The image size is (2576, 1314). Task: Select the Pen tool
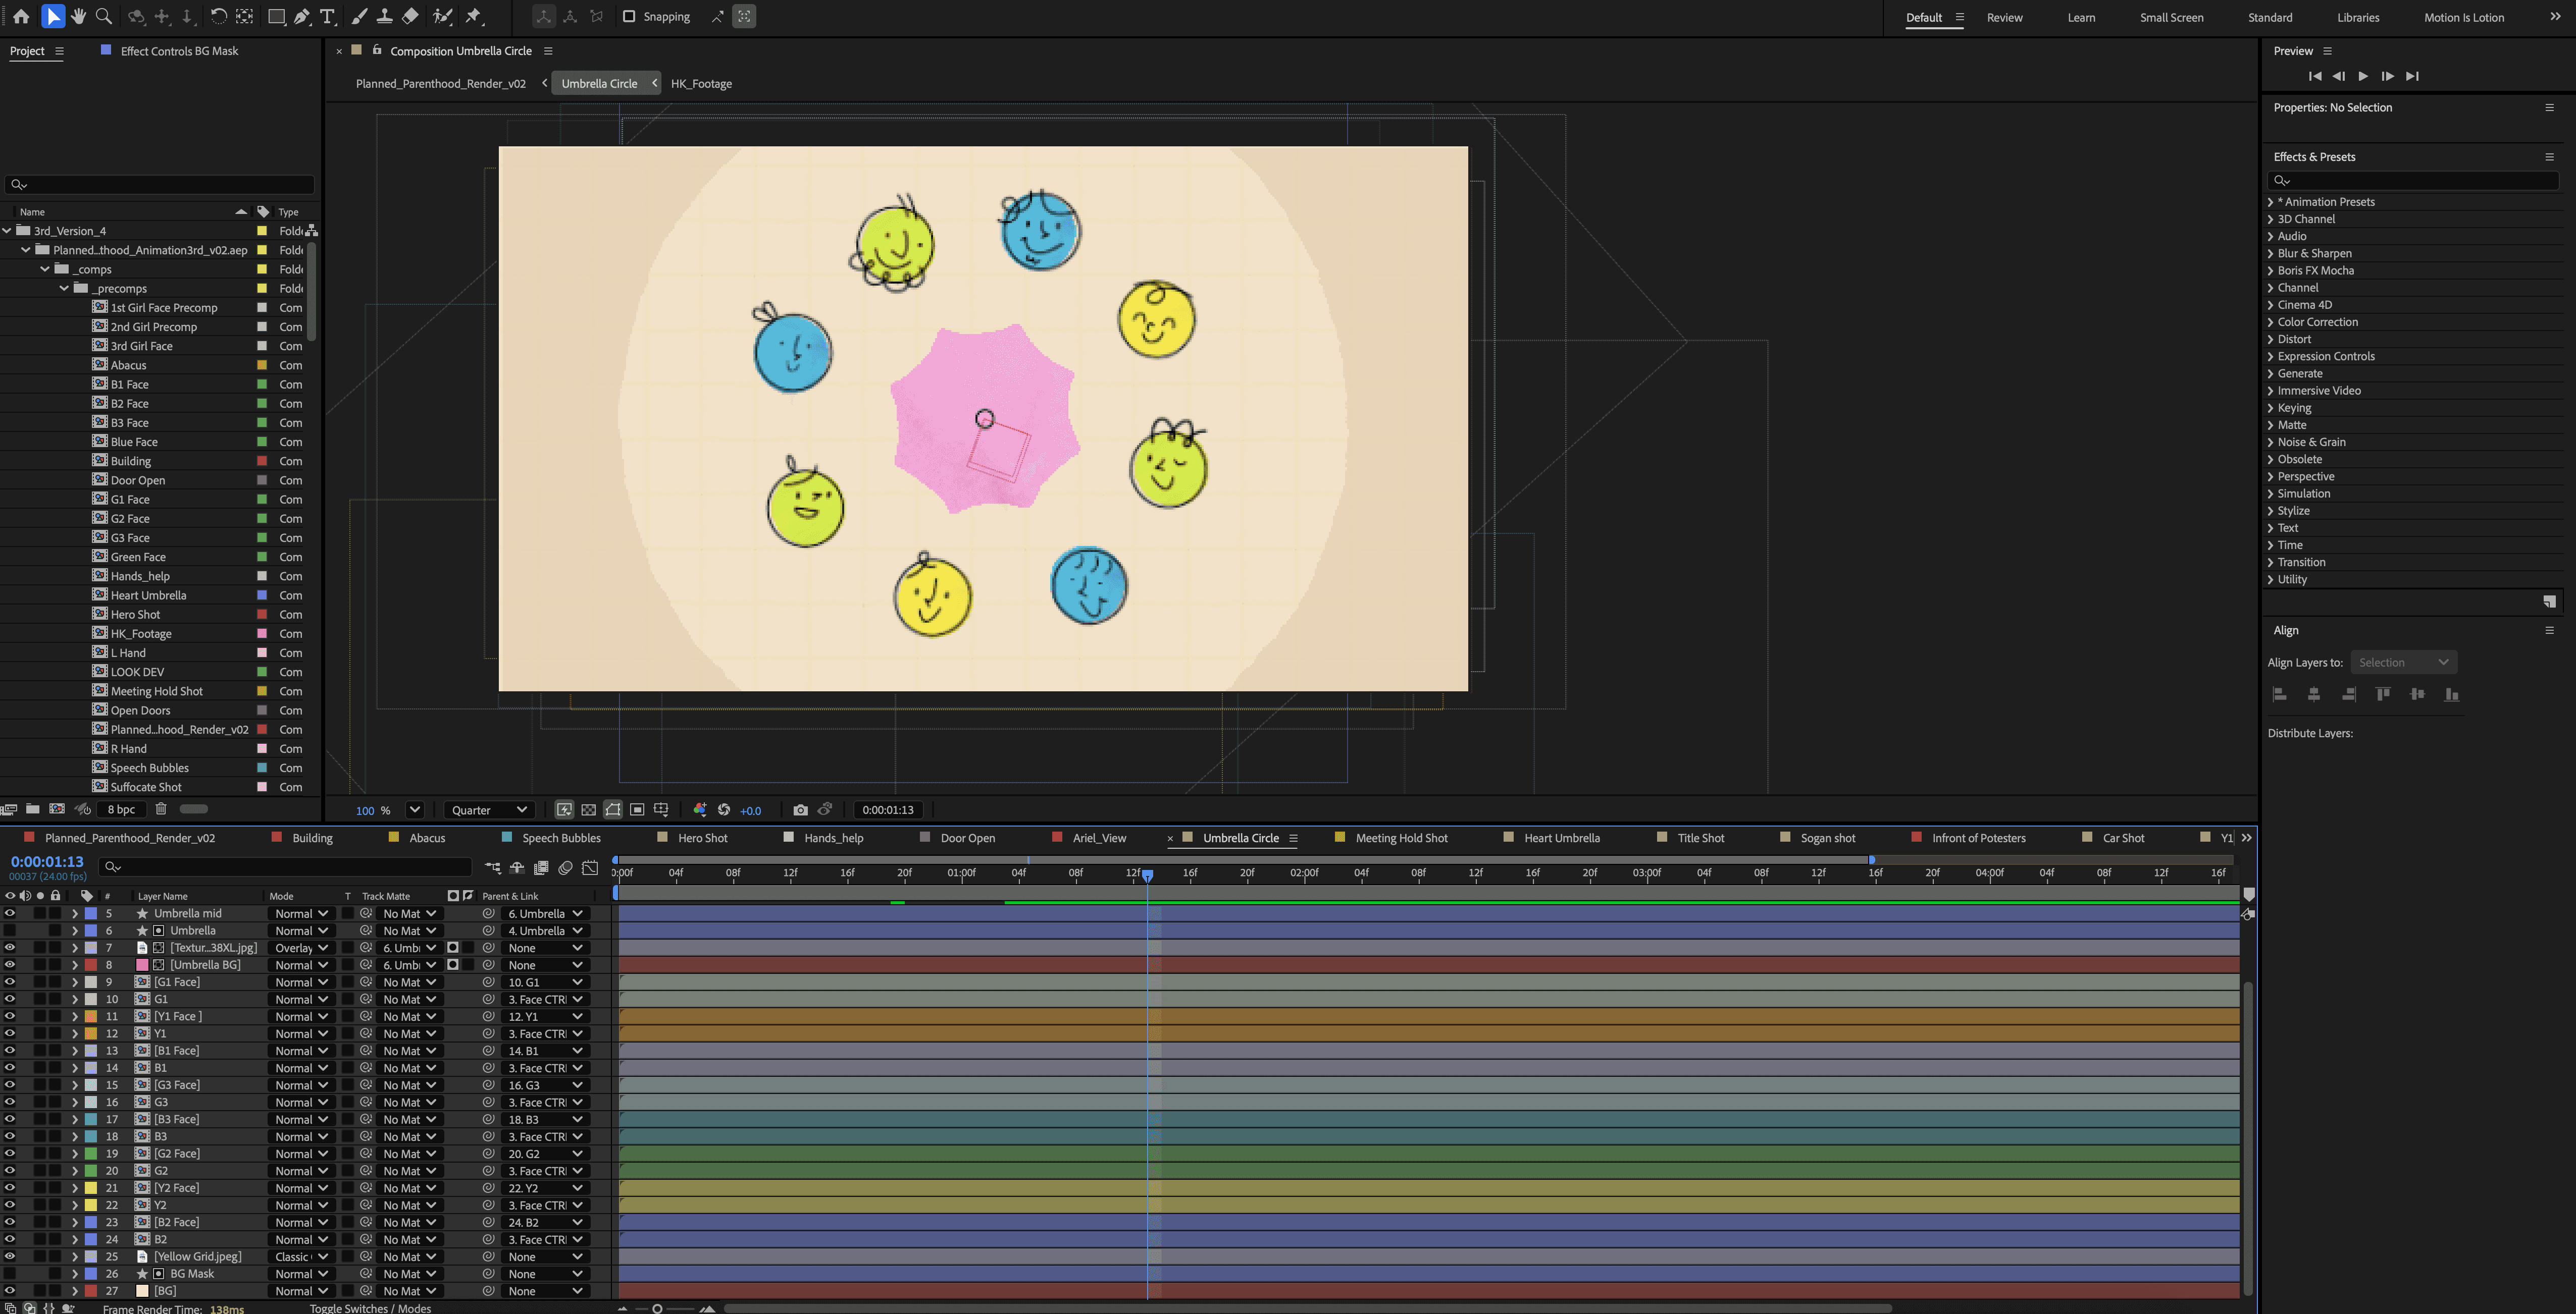tap(302, 16)
